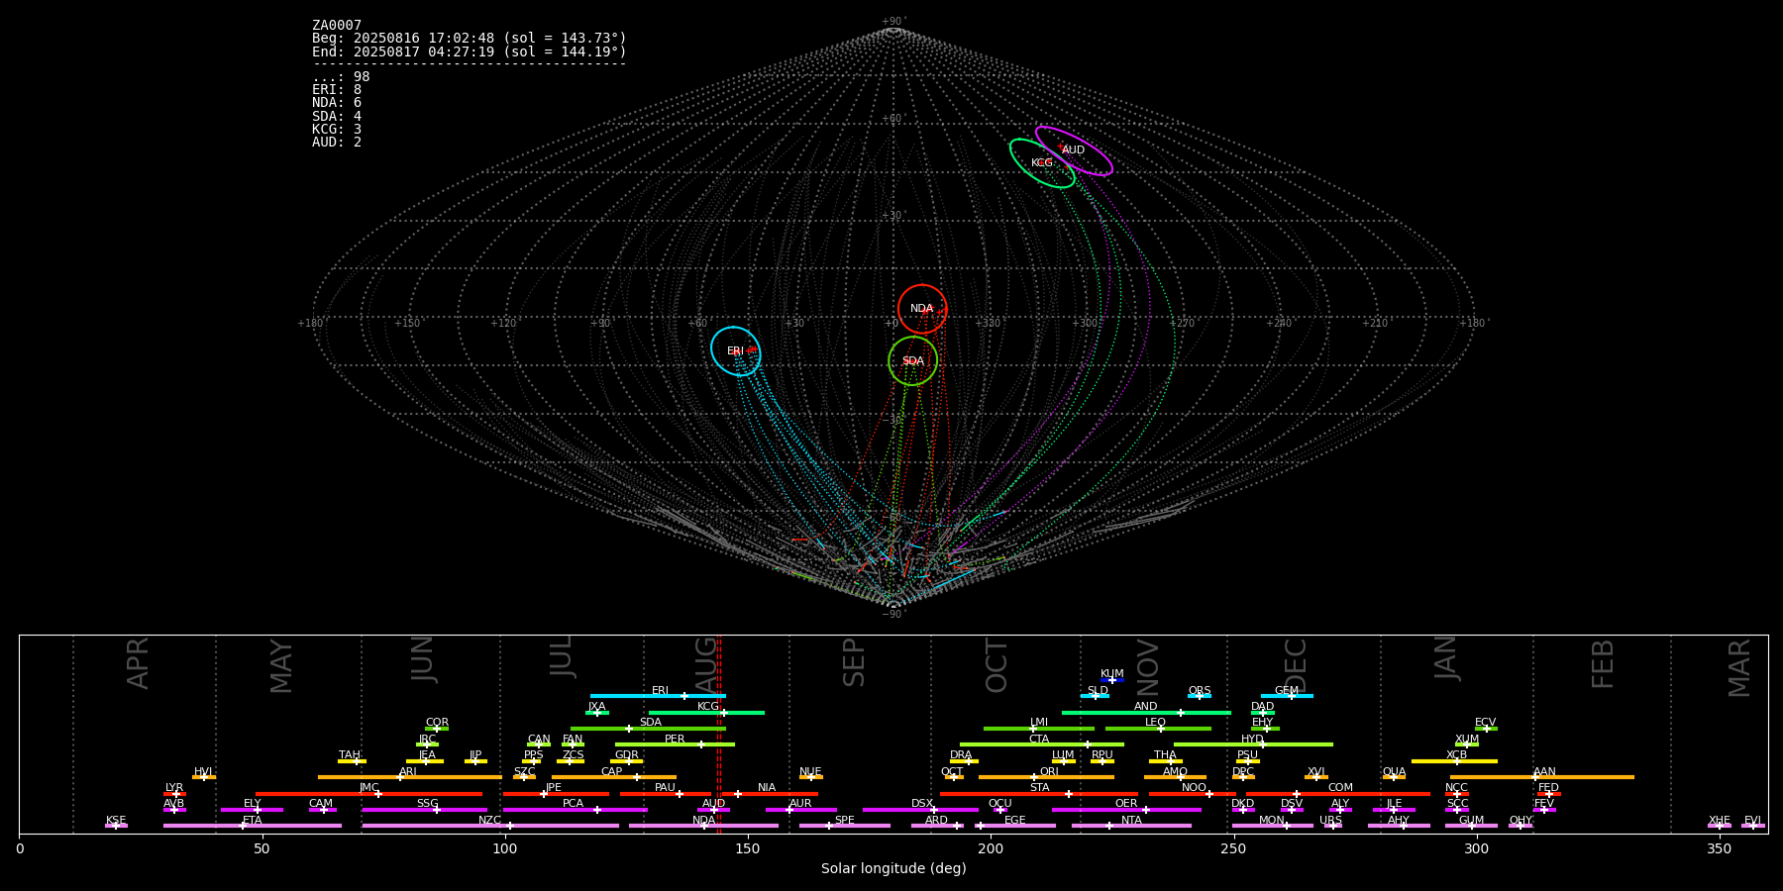Image resolution: width=1783 pixels, height=891 pixels.
Task: Click the −90° label at the bottom of the sky map
Action: pyautogui.click(x=893, y=615)
